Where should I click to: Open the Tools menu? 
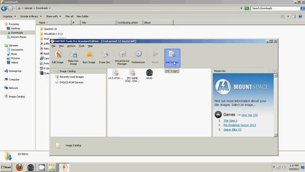(x=81, y=46)
